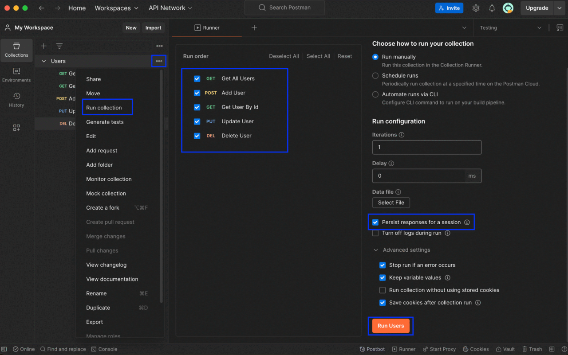The height and width of the screenshot is (355, 568).
Task: Toggle Persist responses for a session
Action: click(375, 222)
